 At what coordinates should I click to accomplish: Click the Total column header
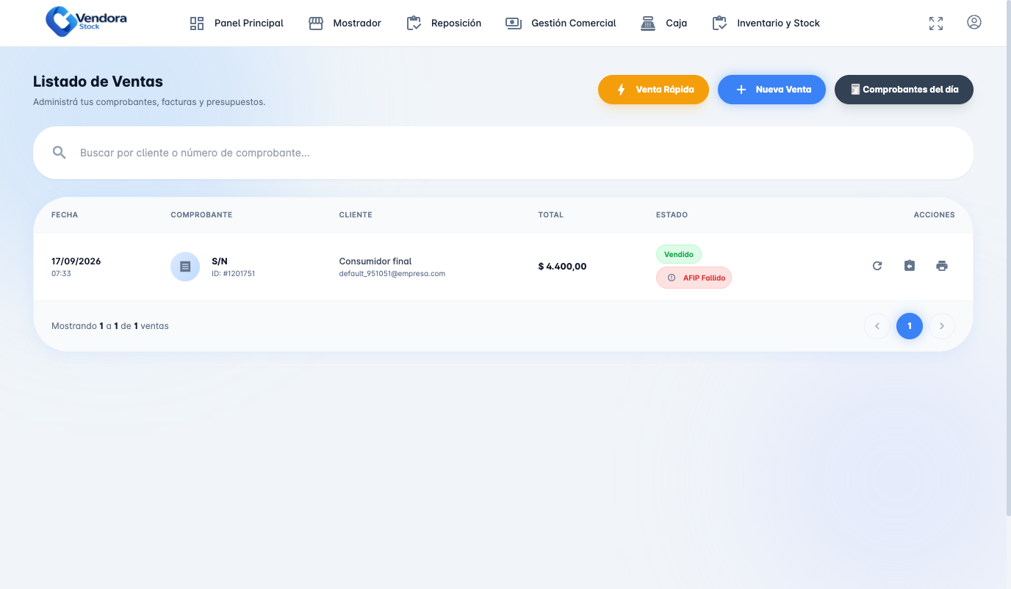551,215
